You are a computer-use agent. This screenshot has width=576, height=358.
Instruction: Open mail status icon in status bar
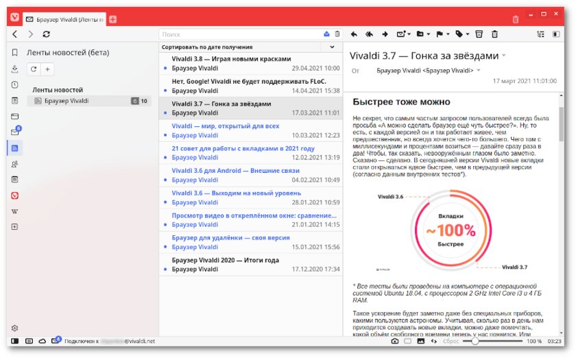tap(56, 340)
